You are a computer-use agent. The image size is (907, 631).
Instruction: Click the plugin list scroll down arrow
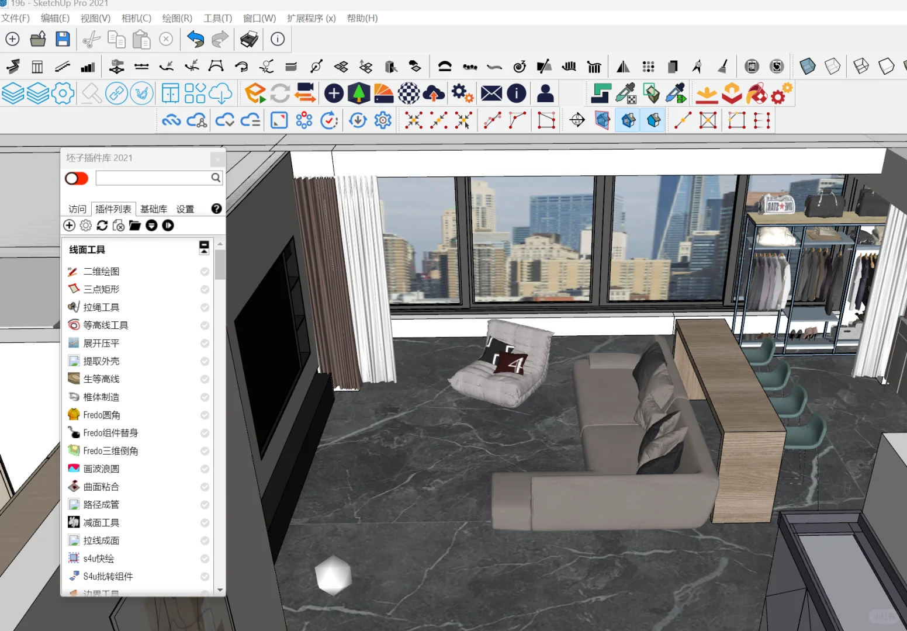click(220, 590)
